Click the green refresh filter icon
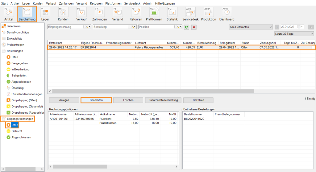The width and height of the screenshot is (316, 172). pyautogui.click(x=186, y=27)
